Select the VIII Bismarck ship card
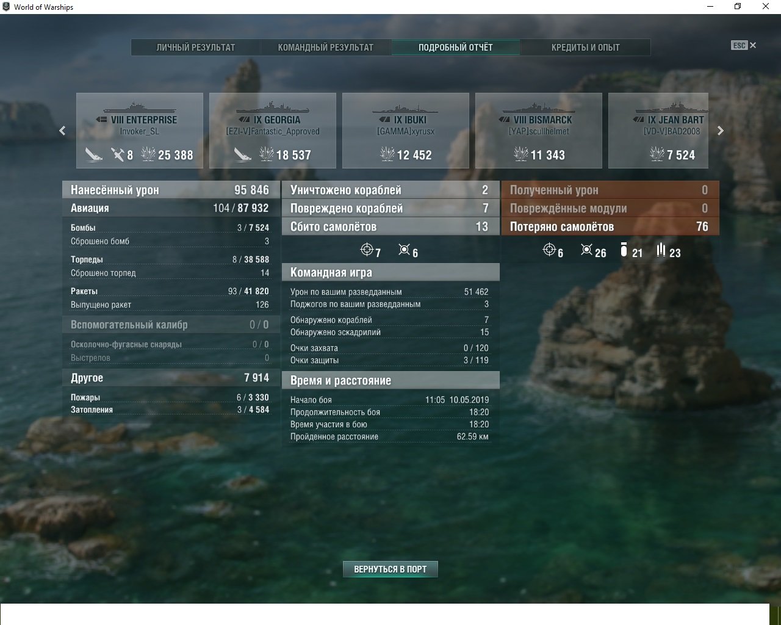 tap(539, 130)
